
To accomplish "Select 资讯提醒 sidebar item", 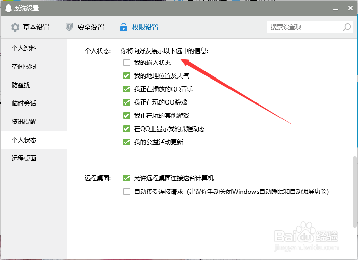I will click(34, 121).
